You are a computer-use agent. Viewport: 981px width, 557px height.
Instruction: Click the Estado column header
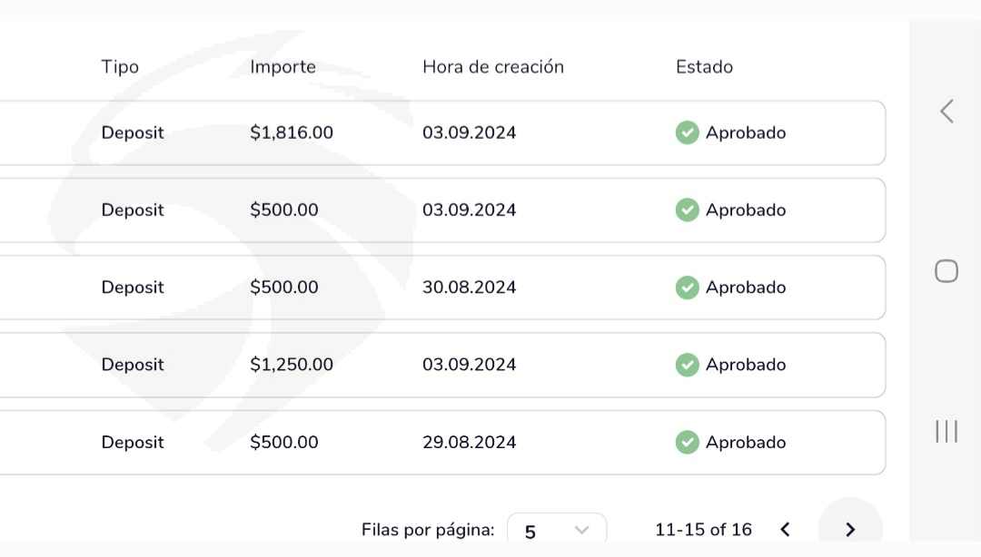click(704, 67)
